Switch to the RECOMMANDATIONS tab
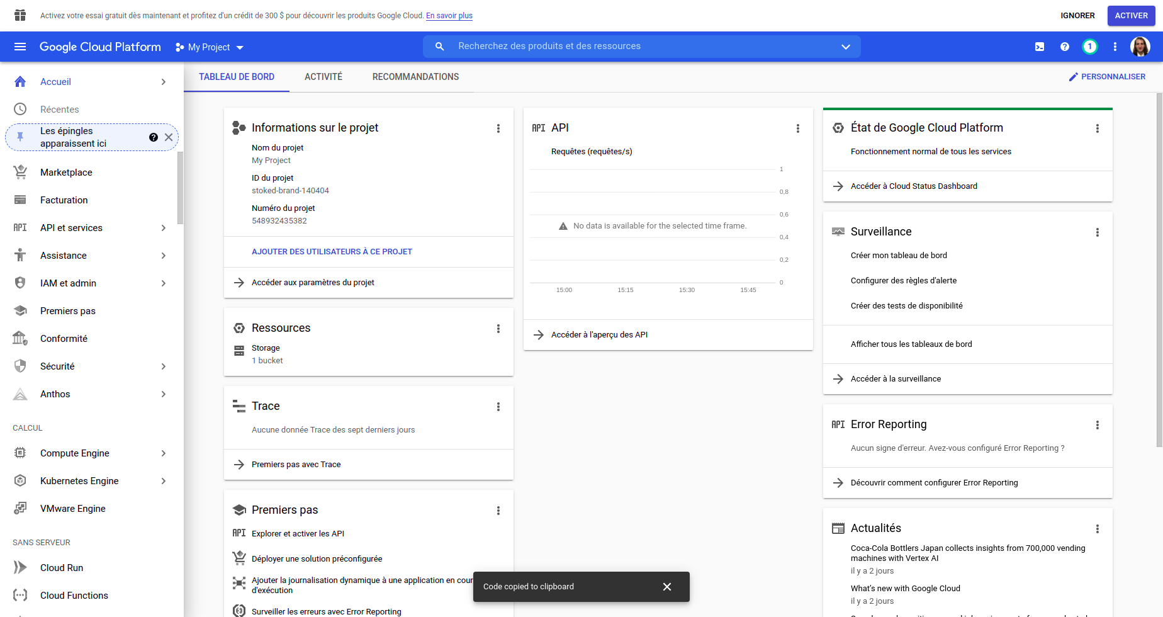Screen dimensions: 1163x617 tap(415, 77)
